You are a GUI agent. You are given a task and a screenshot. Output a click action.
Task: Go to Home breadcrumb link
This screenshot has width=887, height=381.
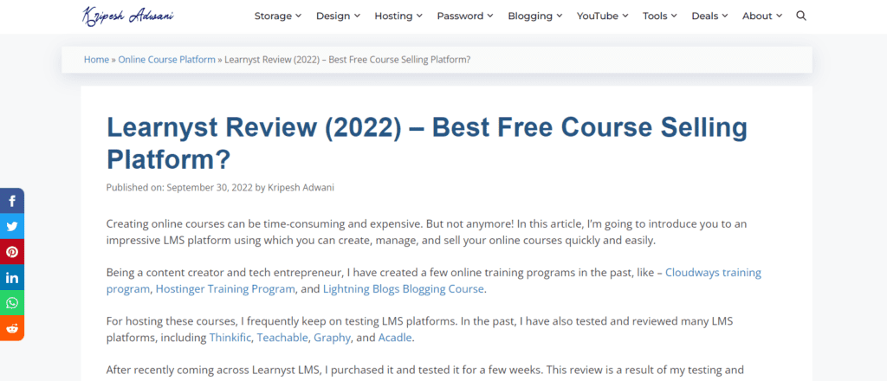pyautogui.click(x=96, y=60)
